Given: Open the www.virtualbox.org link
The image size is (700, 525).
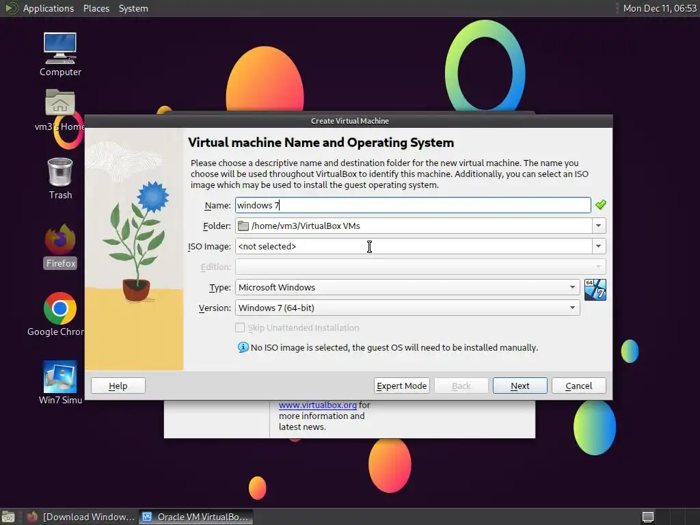Looking at the screenshot, I should click(317, 405).
